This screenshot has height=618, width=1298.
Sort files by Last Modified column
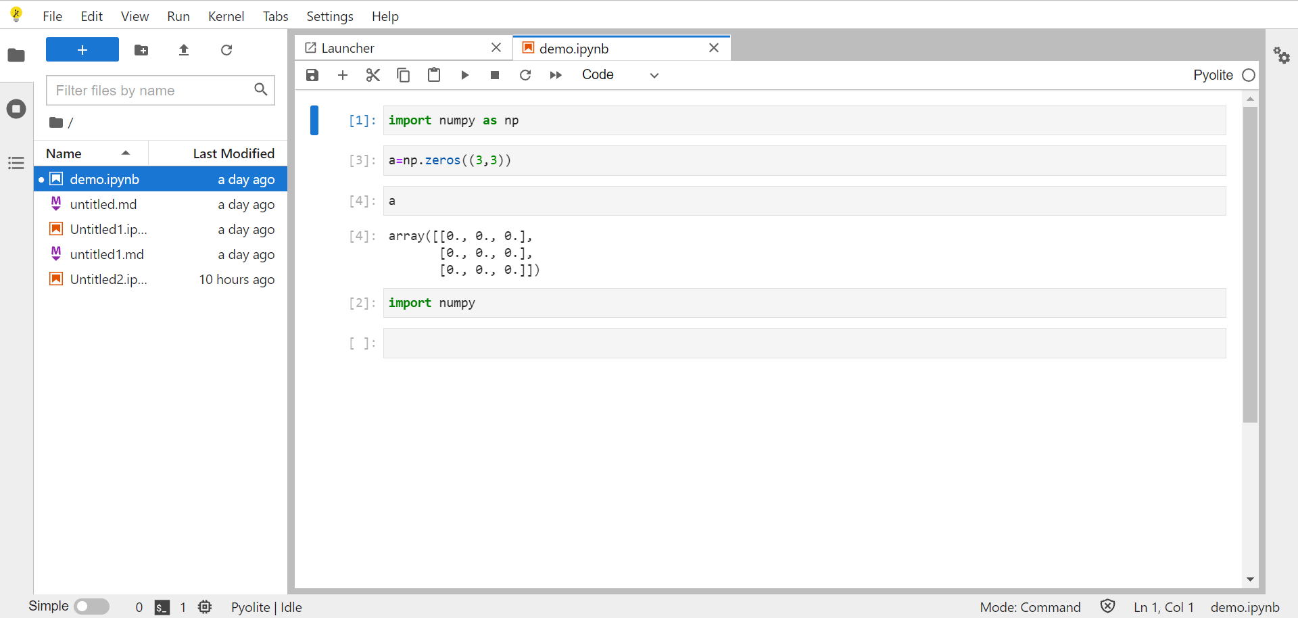233,153
